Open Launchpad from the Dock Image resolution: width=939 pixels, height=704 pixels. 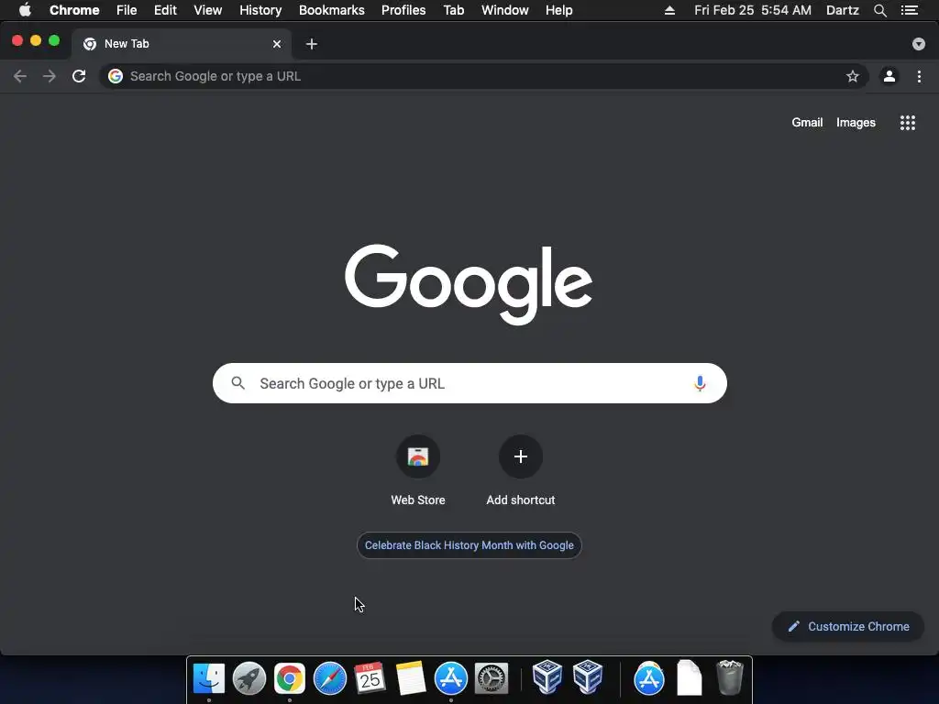(x=249, y=678)
